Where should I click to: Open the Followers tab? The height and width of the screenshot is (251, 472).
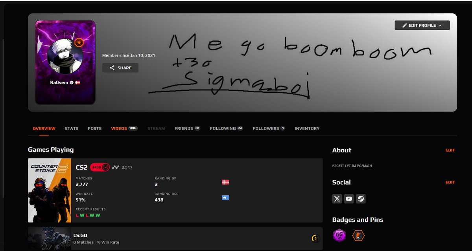269,128
